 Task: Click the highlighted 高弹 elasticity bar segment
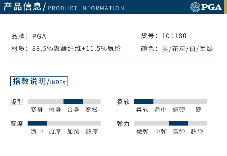[178, 123]
